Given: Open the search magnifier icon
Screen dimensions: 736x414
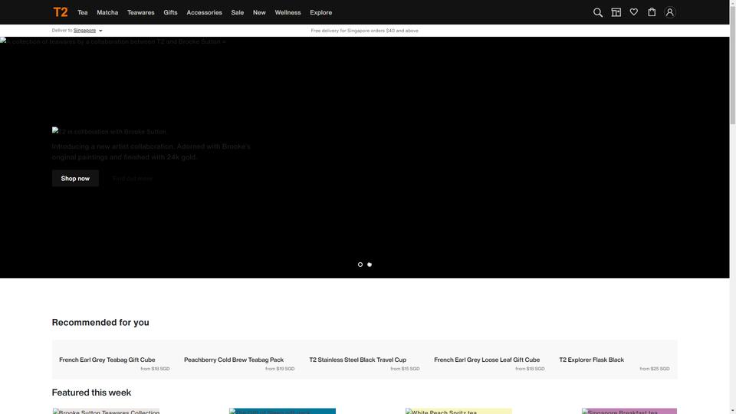Looking at the screenshot, I should pos(597,13).
